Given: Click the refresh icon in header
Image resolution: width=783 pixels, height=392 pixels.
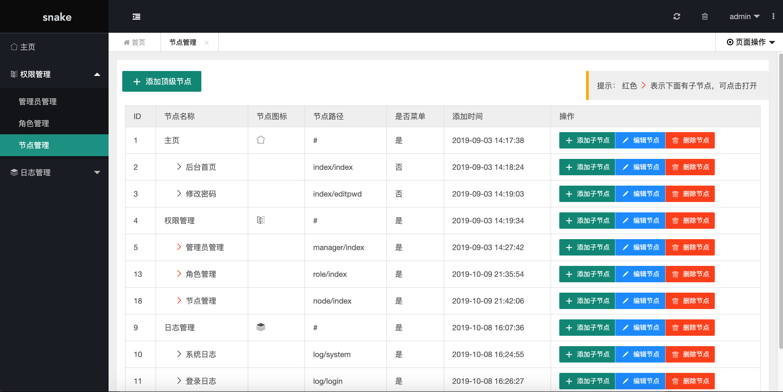Looking at the screenshot, I should tap(677, 16).
